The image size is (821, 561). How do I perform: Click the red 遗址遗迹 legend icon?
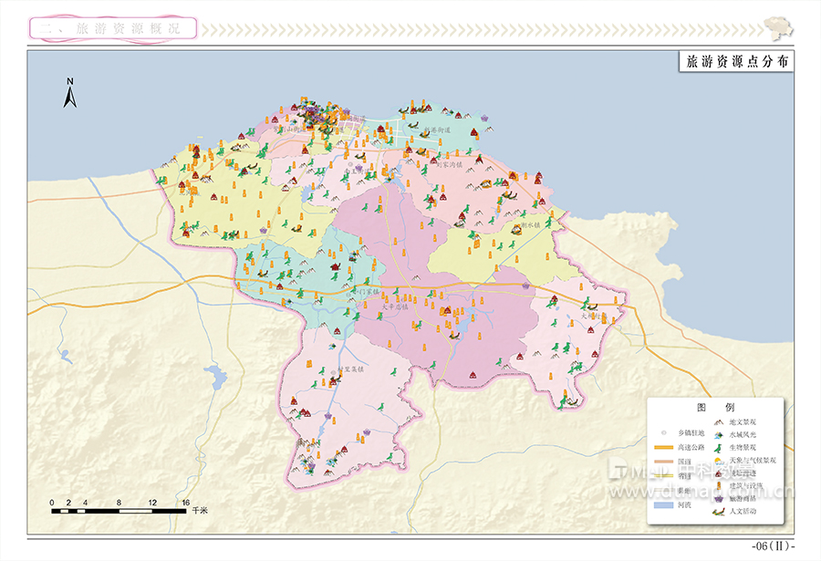click(720, 474)
